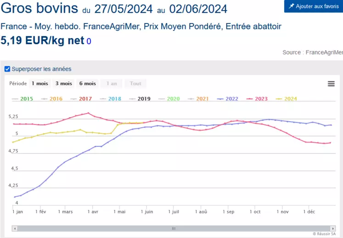Click scrollbar left arrow
This screenshot has width=343, height=238.
[x=15, y=229]
